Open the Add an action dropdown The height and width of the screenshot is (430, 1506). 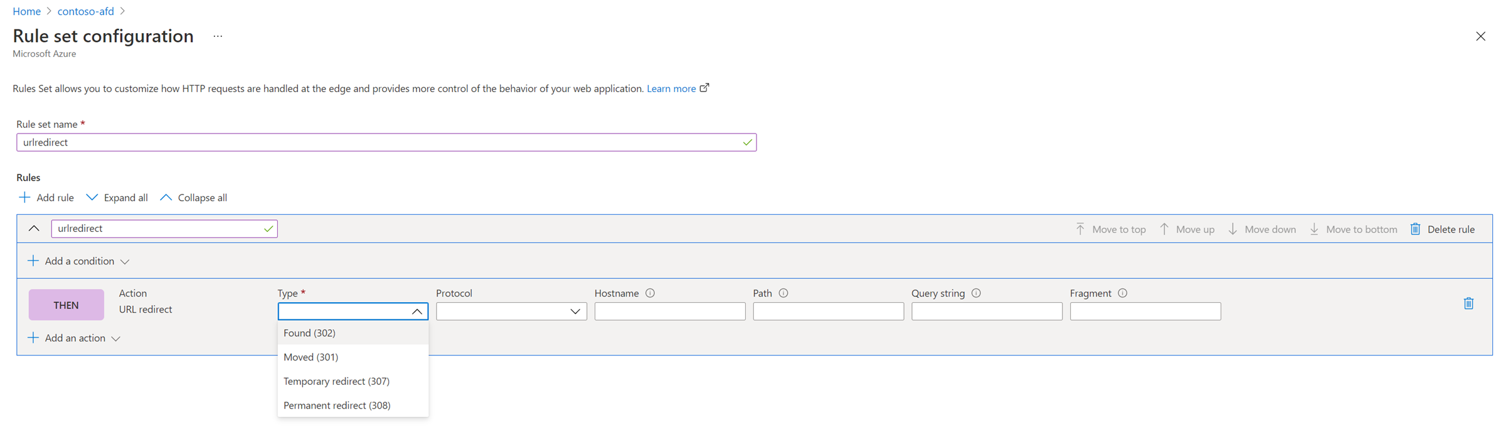[x=75, y=338]
